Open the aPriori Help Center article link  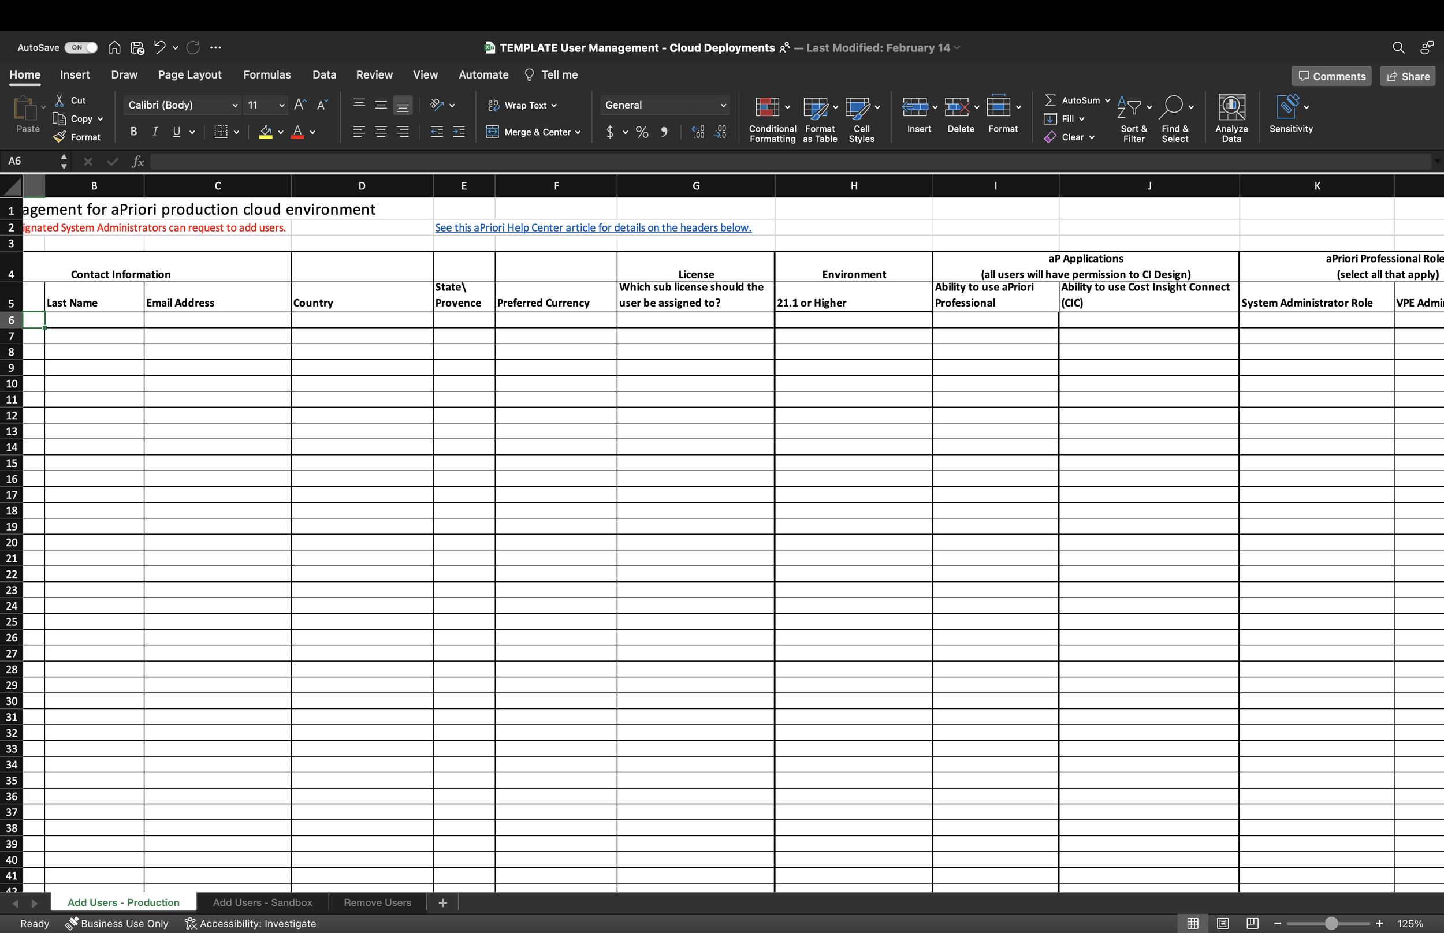tap(593, 228)
